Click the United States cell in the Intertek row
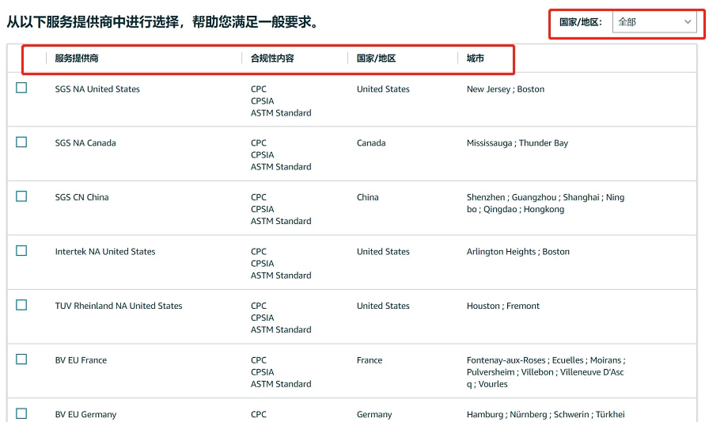The width and height of the screenshot is (709, 422). coord(383,252)
